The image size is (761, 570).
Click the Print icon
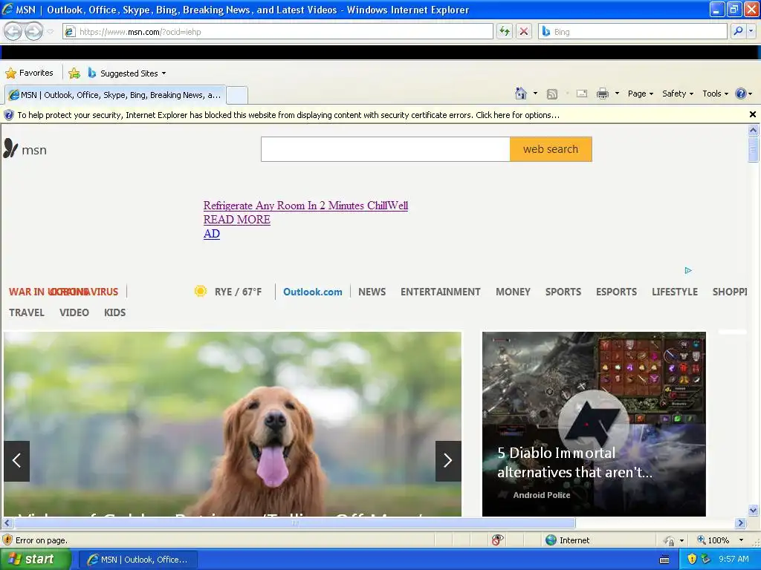[602, 94]
